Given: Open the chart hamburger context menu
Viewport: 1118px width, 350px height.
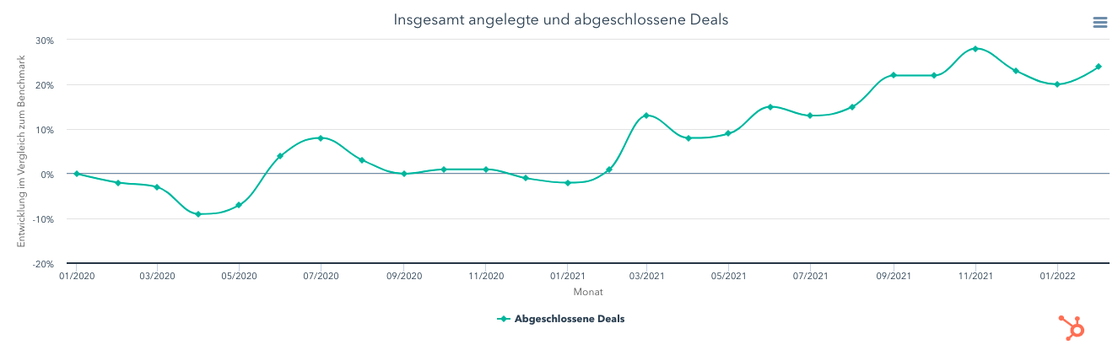Looking at the screenshot, I should 1100,23.
